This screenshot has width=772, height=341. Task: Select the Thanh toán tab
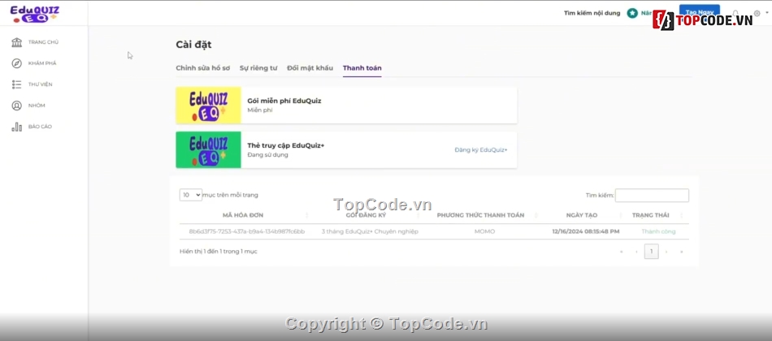click(362, 68)
